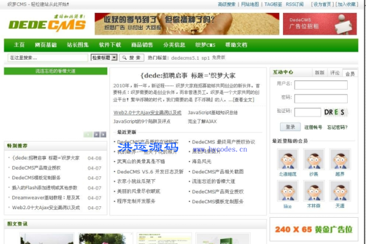Open member avatar labeled 木林森
Screen dimensions: 366x244
314,191
